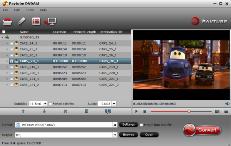Click the preview seek slider handle

coord(189,111)
